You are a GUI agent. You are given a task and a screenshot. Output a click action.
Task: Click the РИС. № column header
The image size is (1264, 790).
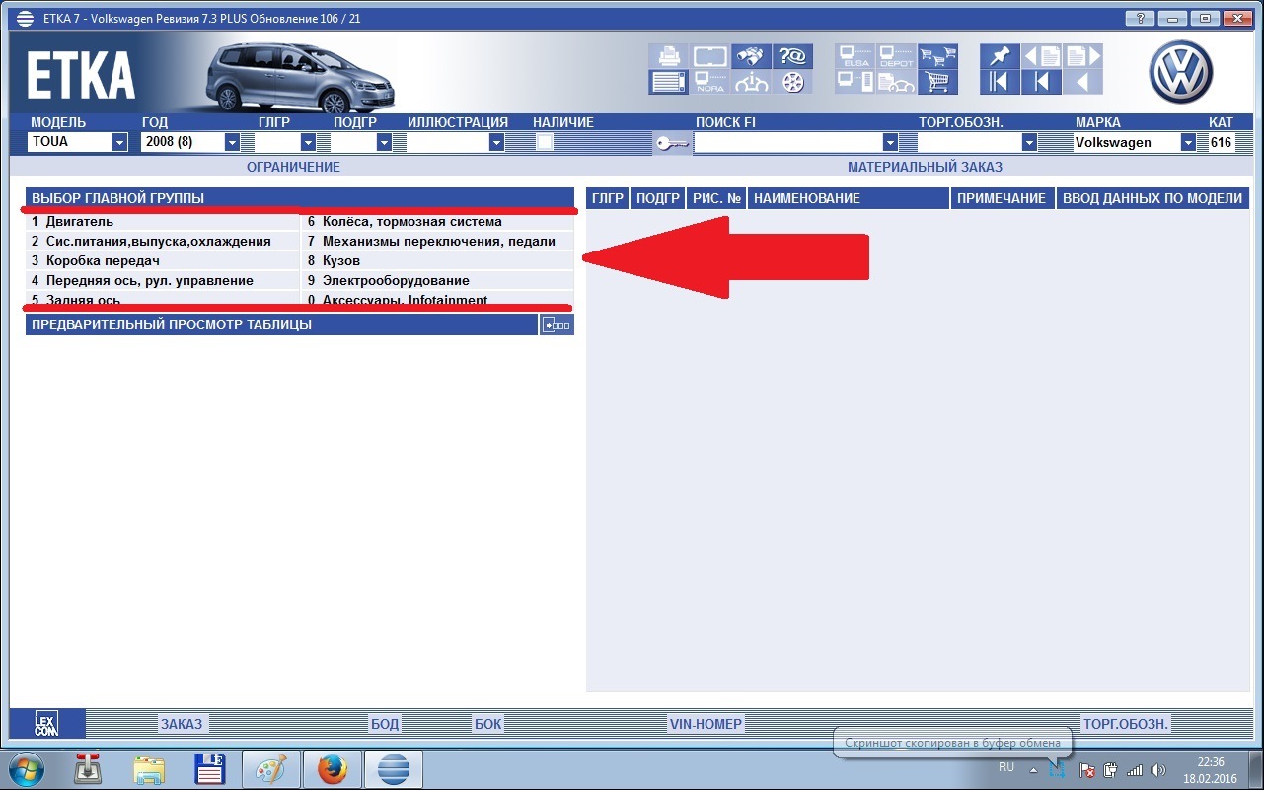716,198
